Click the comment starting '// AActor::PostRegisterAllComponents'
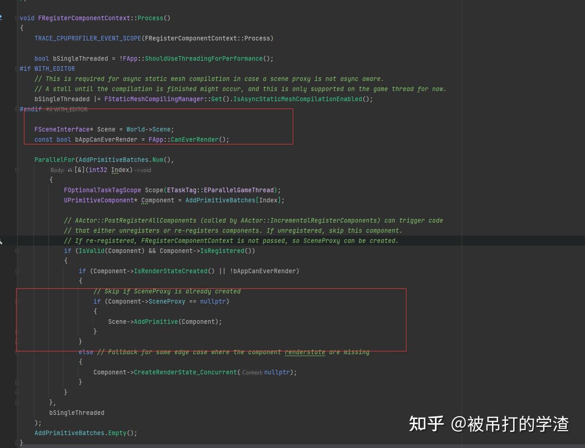 click(254, 220)
